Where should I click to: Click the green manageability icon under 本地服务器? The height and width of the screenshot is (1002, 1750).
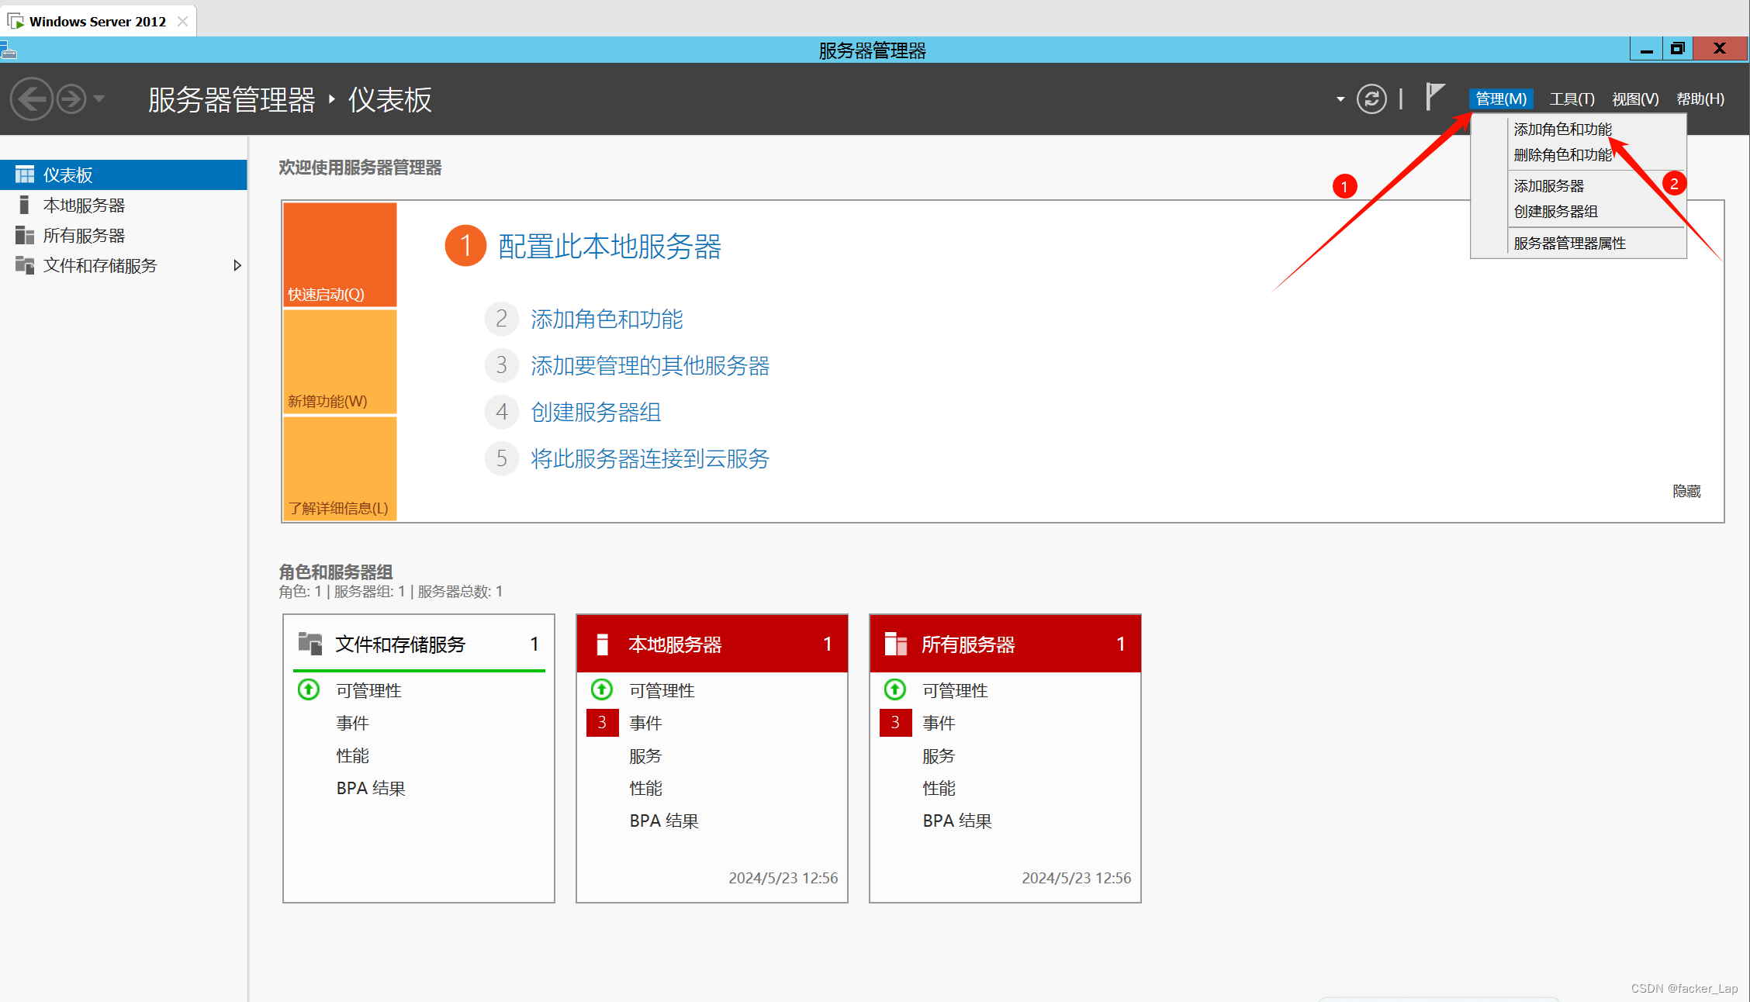602,689
